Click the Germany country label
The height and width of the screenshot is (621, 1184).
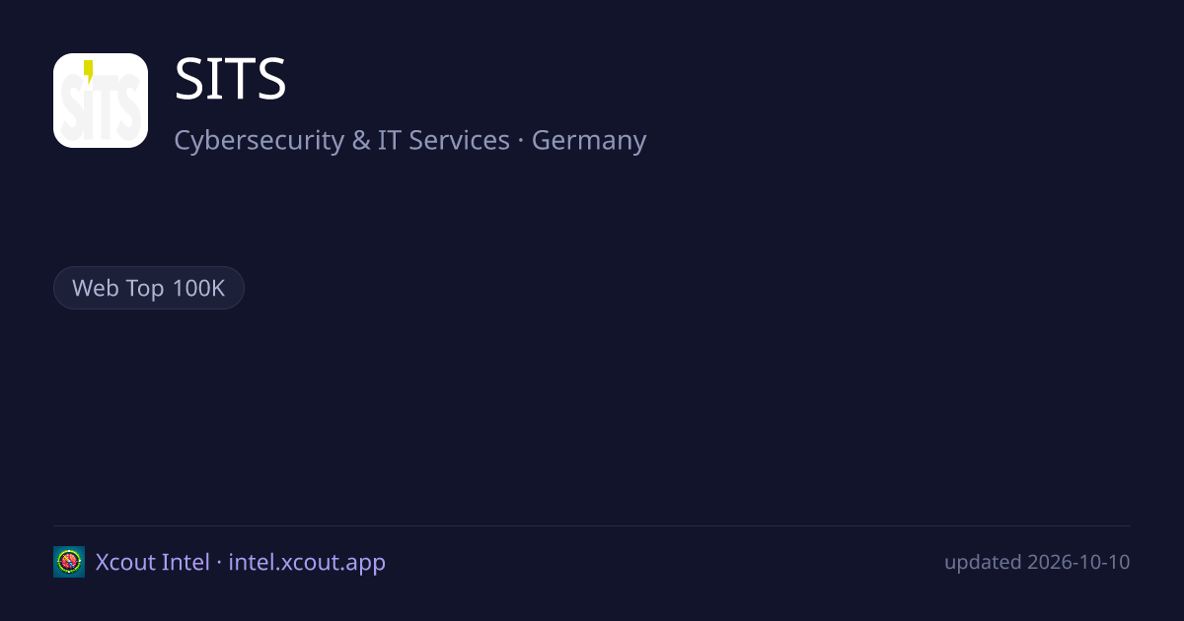click(x=589, y=140)
